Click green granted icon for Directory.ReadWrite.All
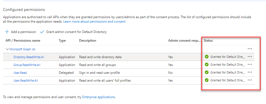Screen dimensions: 266x104 pos(207,57)
